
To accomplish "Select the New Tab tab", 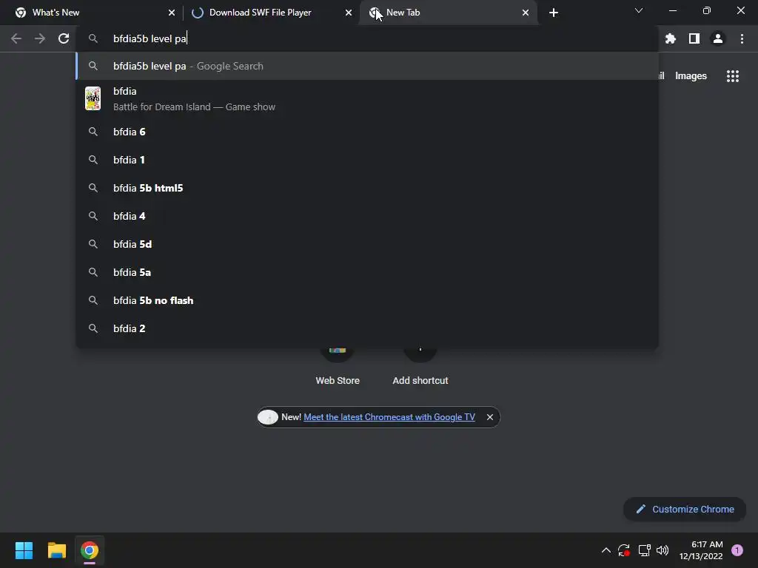I will click(x=448, y=13).
